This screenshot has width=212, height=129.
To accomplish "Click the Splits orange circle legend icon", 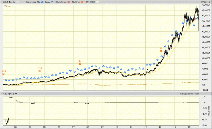I will tap(82, 2).
